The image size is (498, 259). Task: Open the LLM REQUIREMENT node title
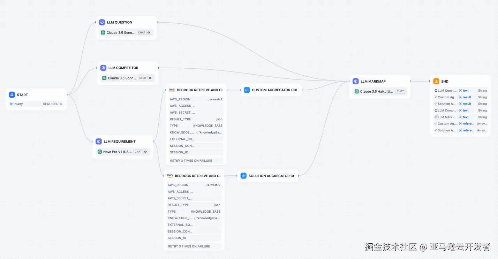120,142
